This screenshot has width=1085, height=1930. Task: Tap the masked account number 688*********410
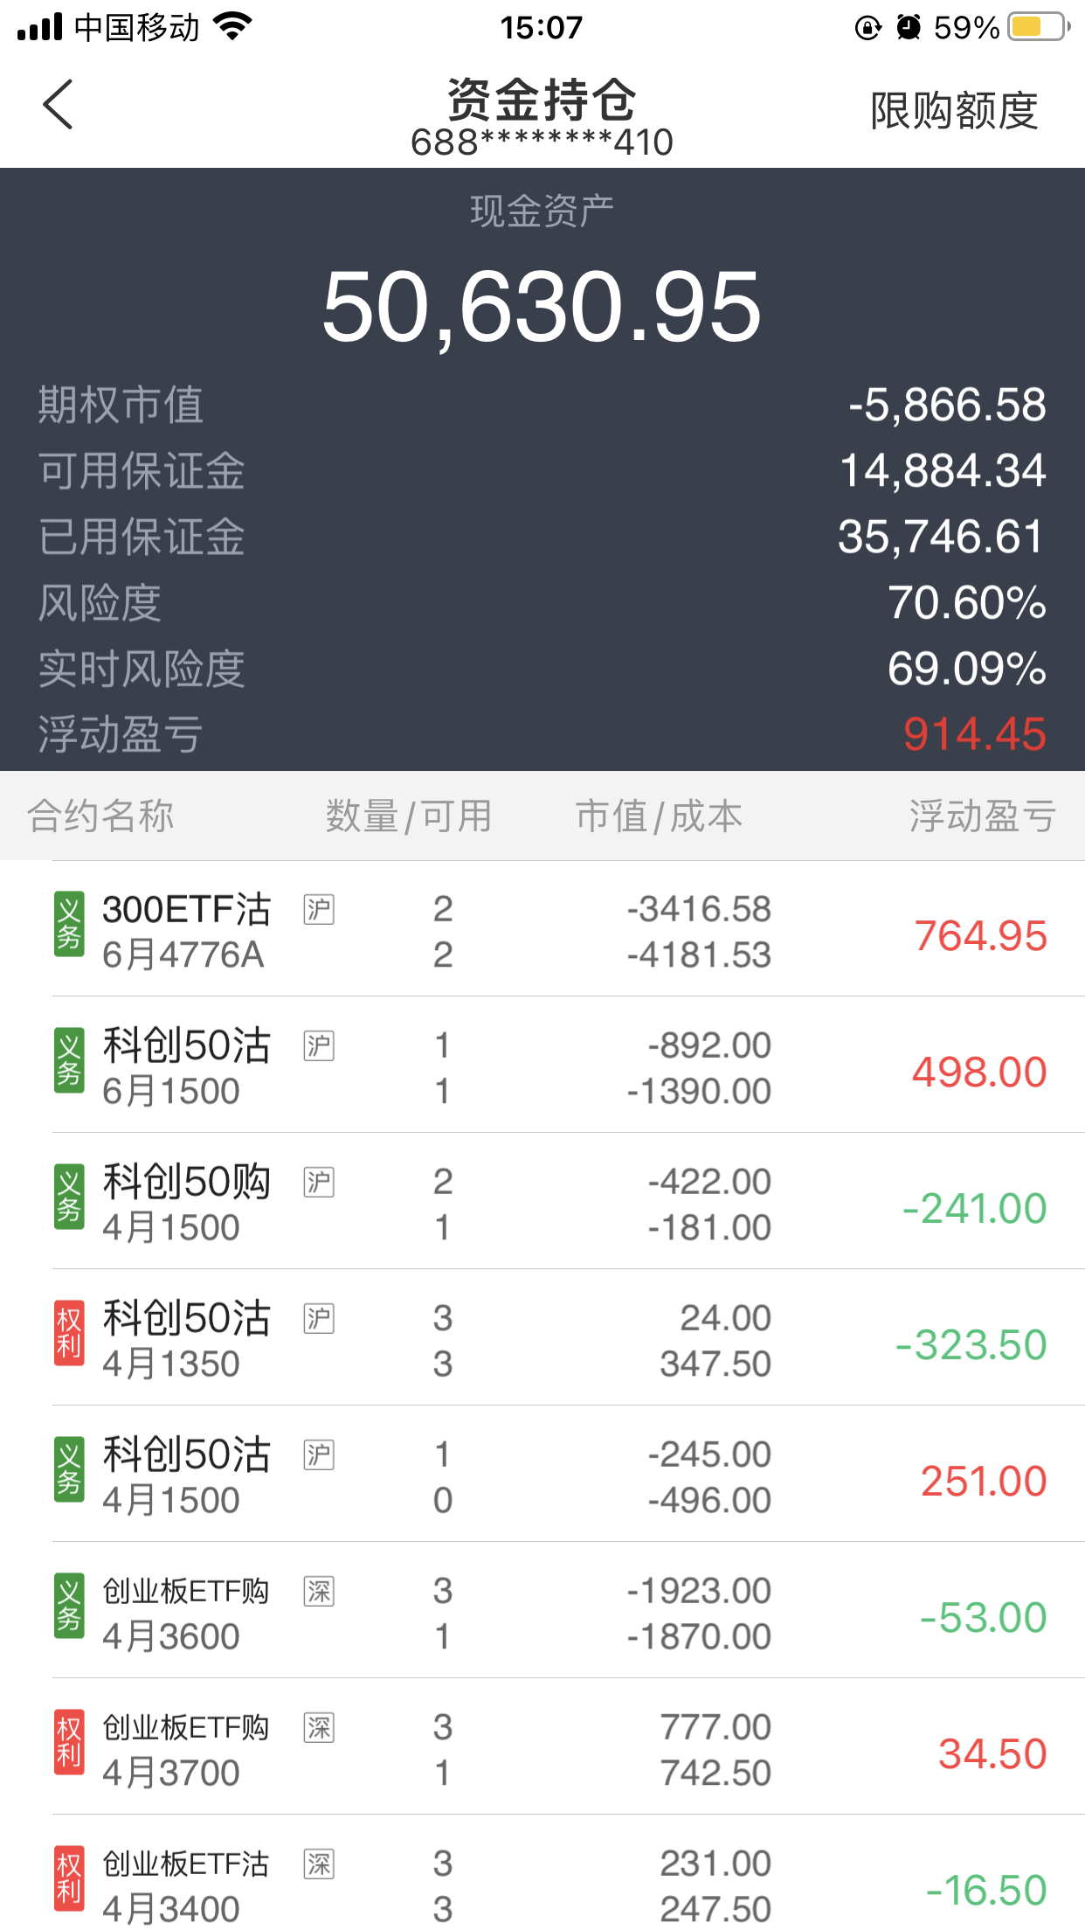point(542,142)
